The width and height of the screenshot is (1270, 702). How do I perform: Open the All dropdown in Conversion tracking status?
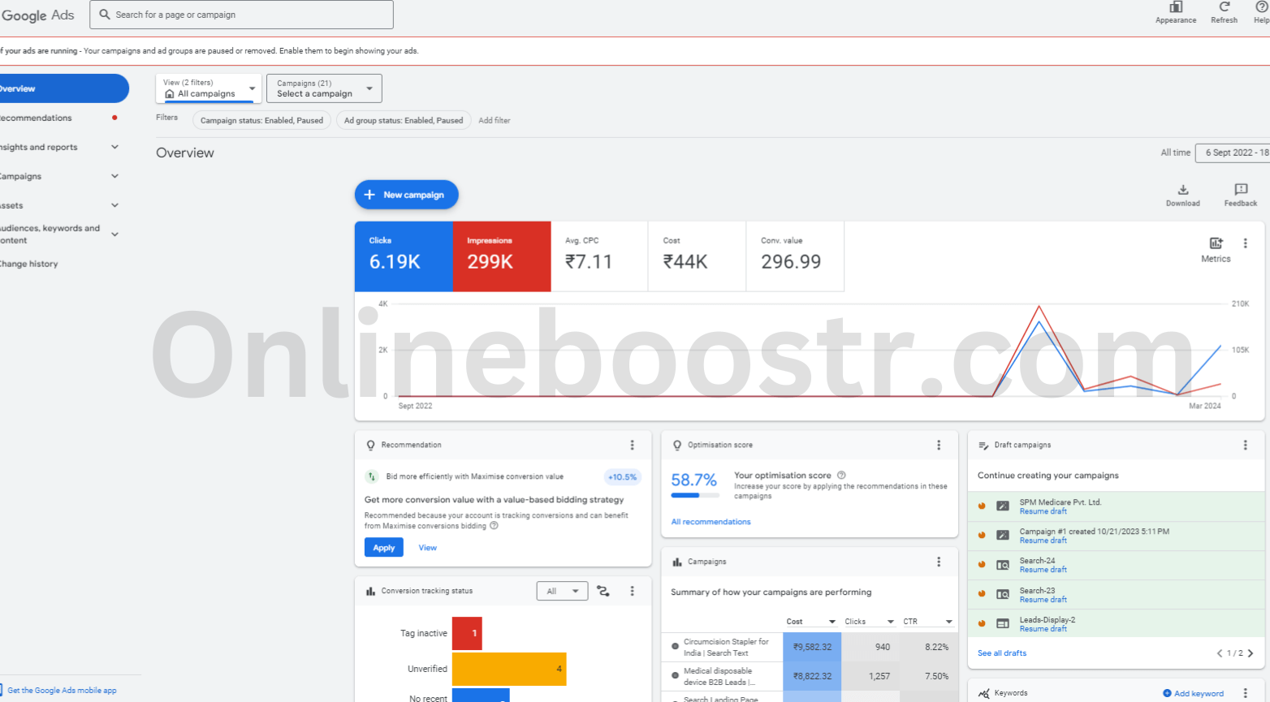click(562, 591)
